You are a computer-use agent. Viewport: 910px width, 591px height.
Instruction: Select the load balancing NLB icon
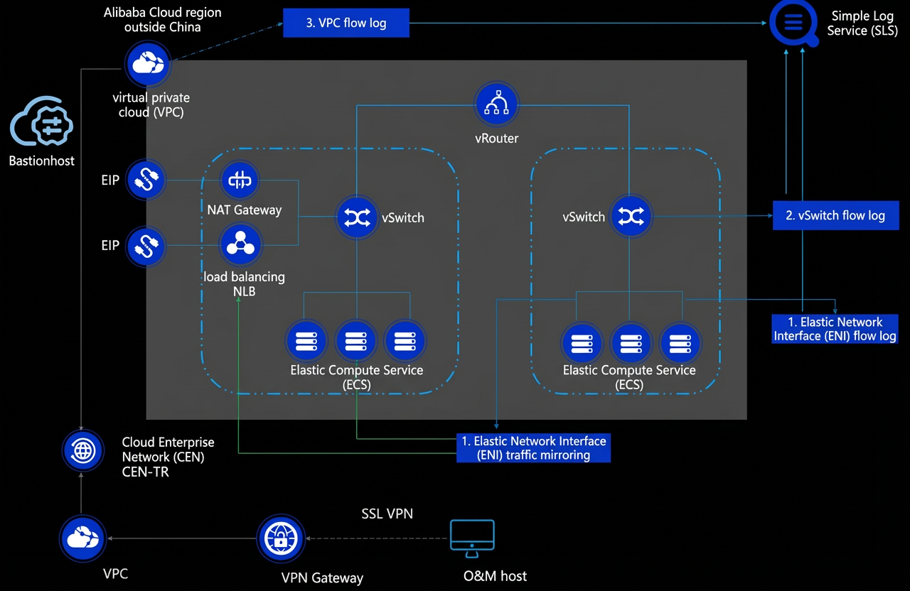click(x=240, y=245)
